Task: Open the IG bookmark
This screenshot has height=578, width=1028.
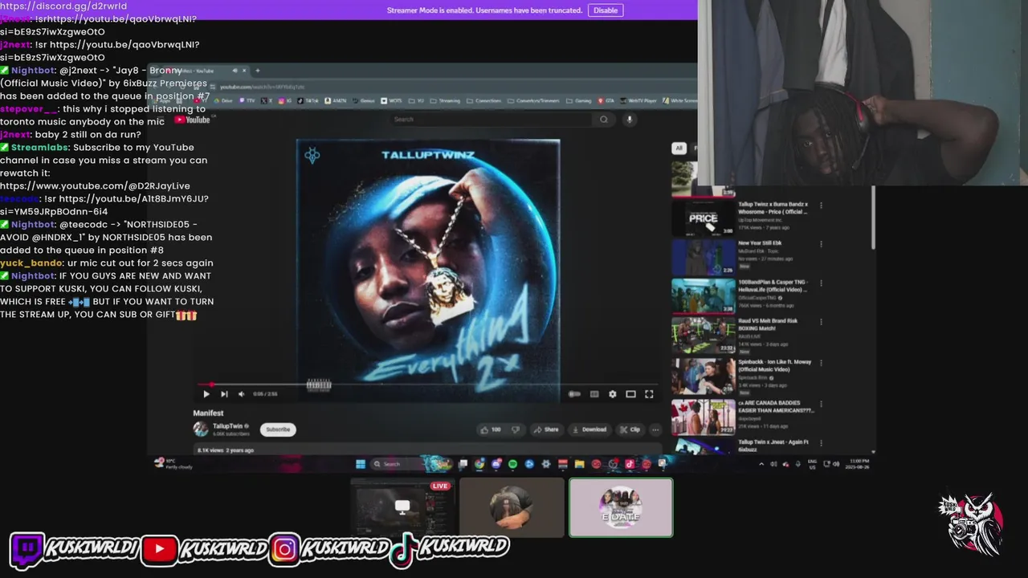Action: (x=286, y=101)
